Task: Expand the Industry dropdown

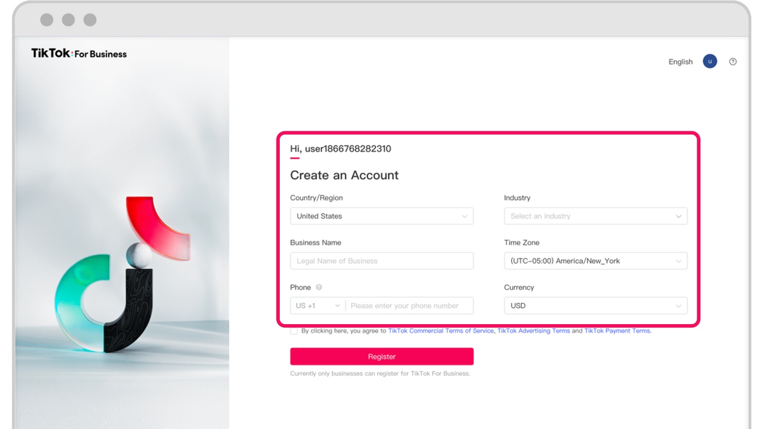Action: pyautogui.click(x=595, y=216)
